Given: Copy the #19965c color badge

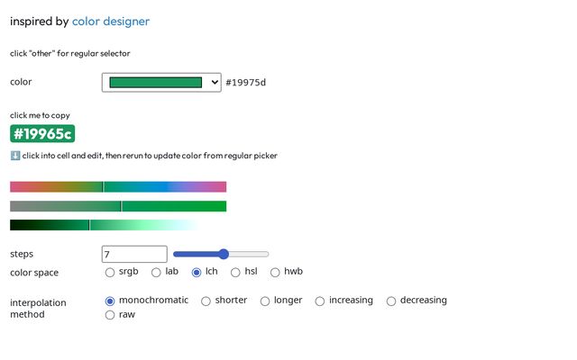Looking at the screenshot, I should coord(42,134).
